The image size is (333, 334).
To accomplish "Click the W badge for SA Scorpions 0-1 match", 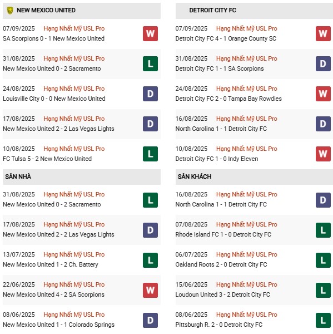I will click(x=150, y=33).
